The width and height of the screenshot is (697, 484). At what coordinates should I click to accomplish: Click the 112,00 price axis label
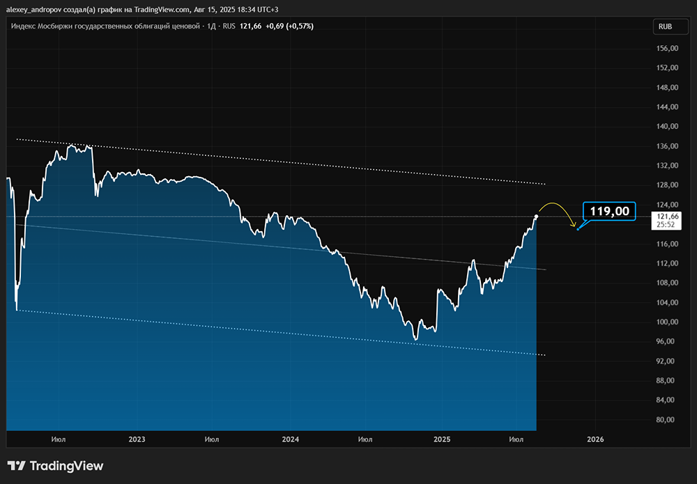tap(667, 263)
